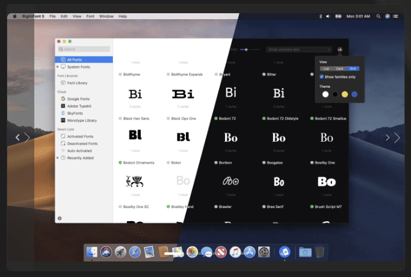Open Safari from the Dock
The width and height of the screenshot is (411, 277).
135,252
